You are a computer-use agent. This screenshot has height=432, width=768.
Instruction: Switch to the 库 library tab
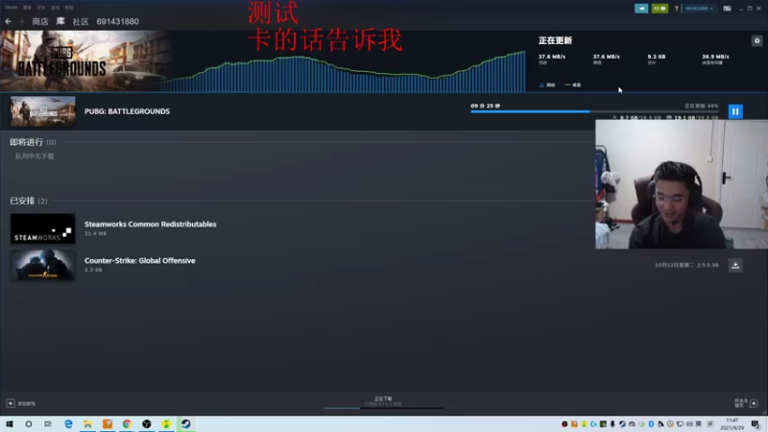(60, 21)
